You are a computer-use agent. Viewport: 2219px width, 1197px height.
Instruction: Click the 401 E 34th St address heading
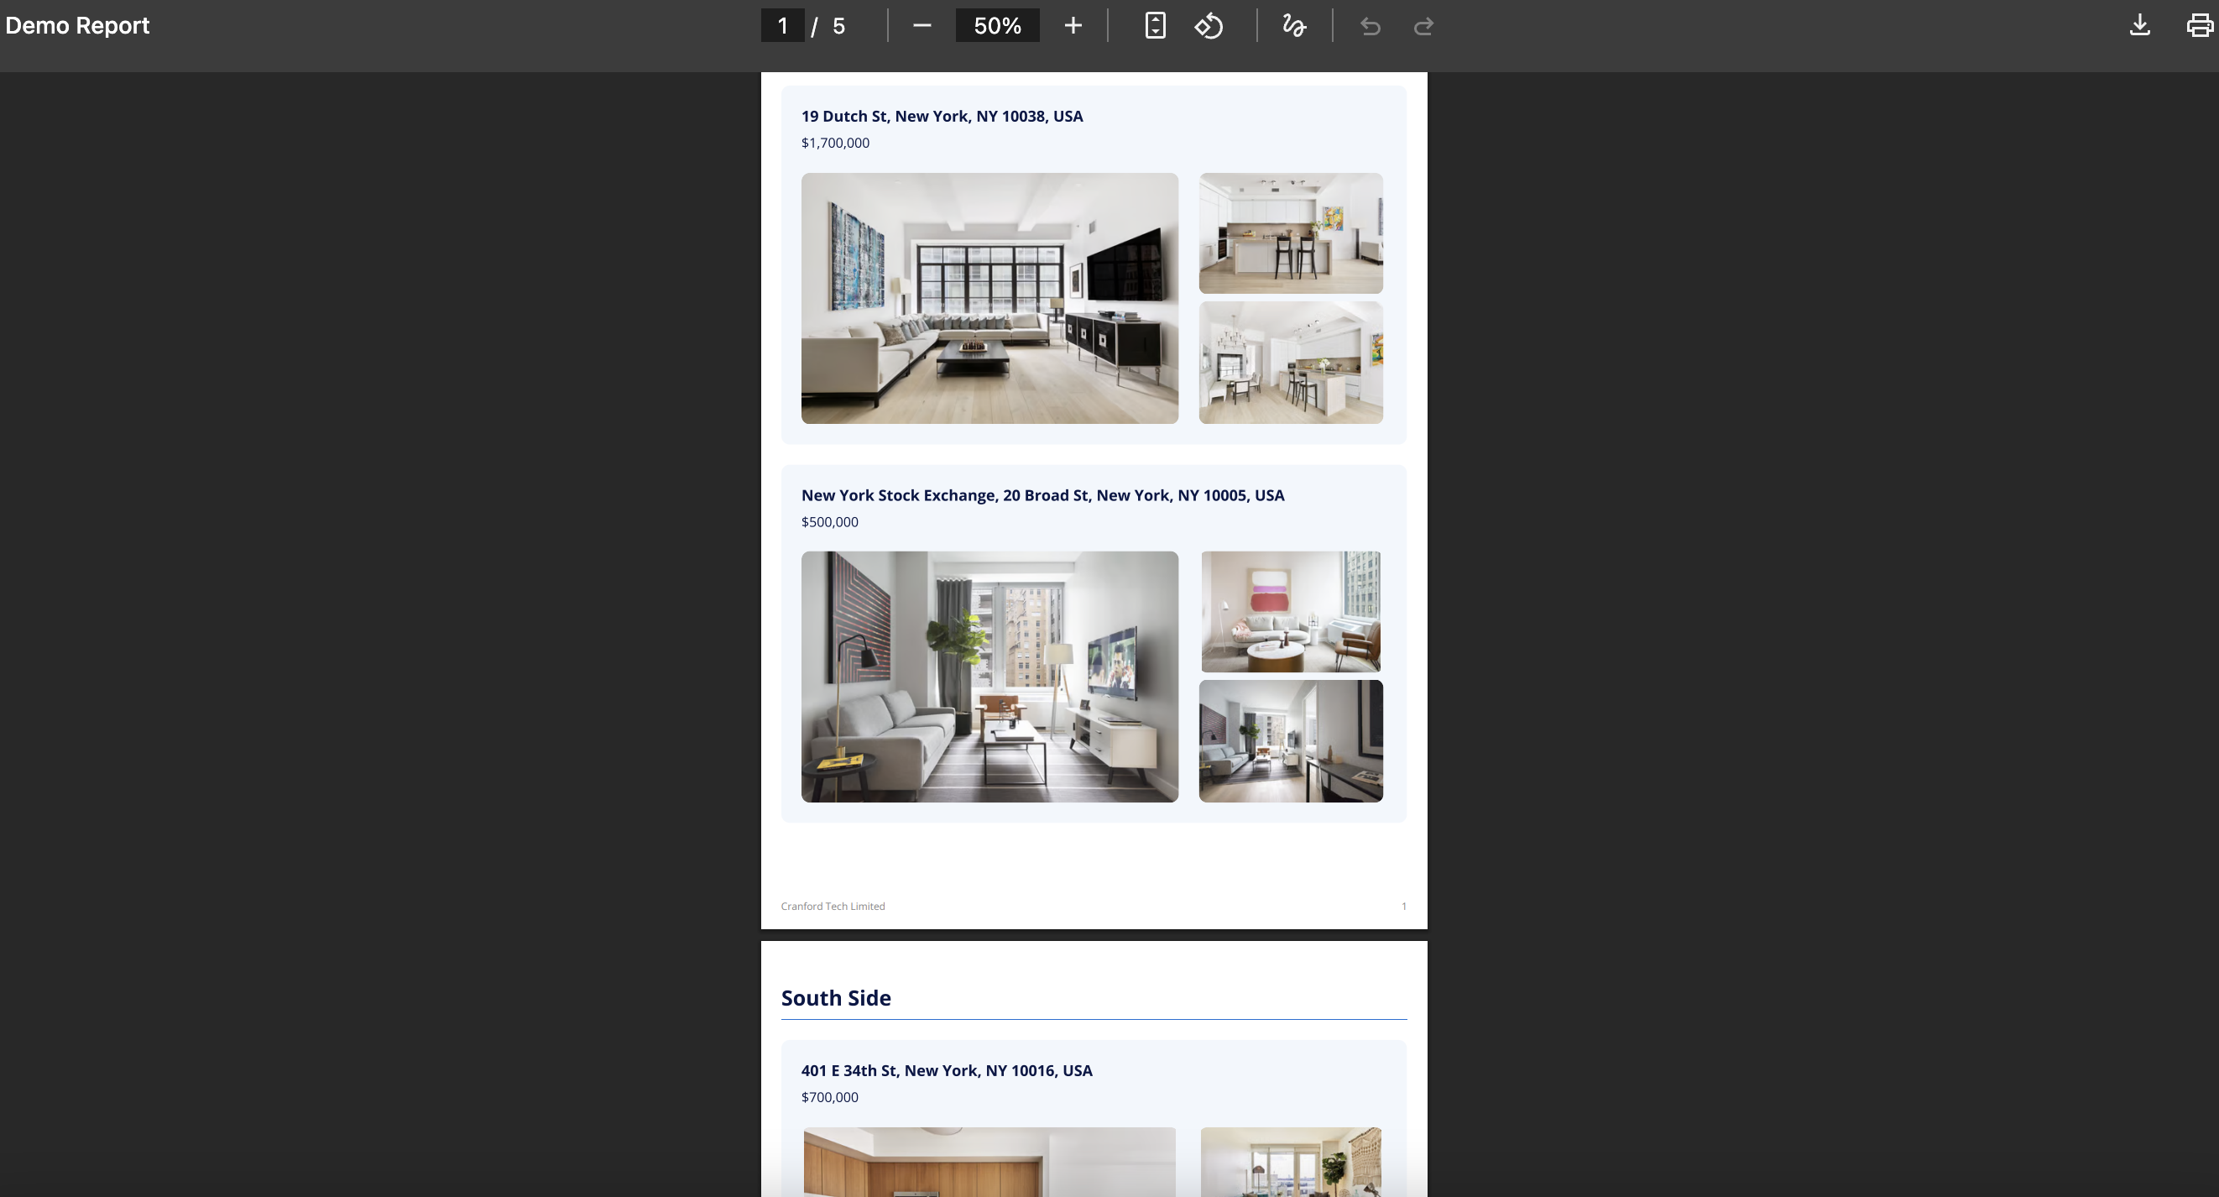[x=946, y=1070]
